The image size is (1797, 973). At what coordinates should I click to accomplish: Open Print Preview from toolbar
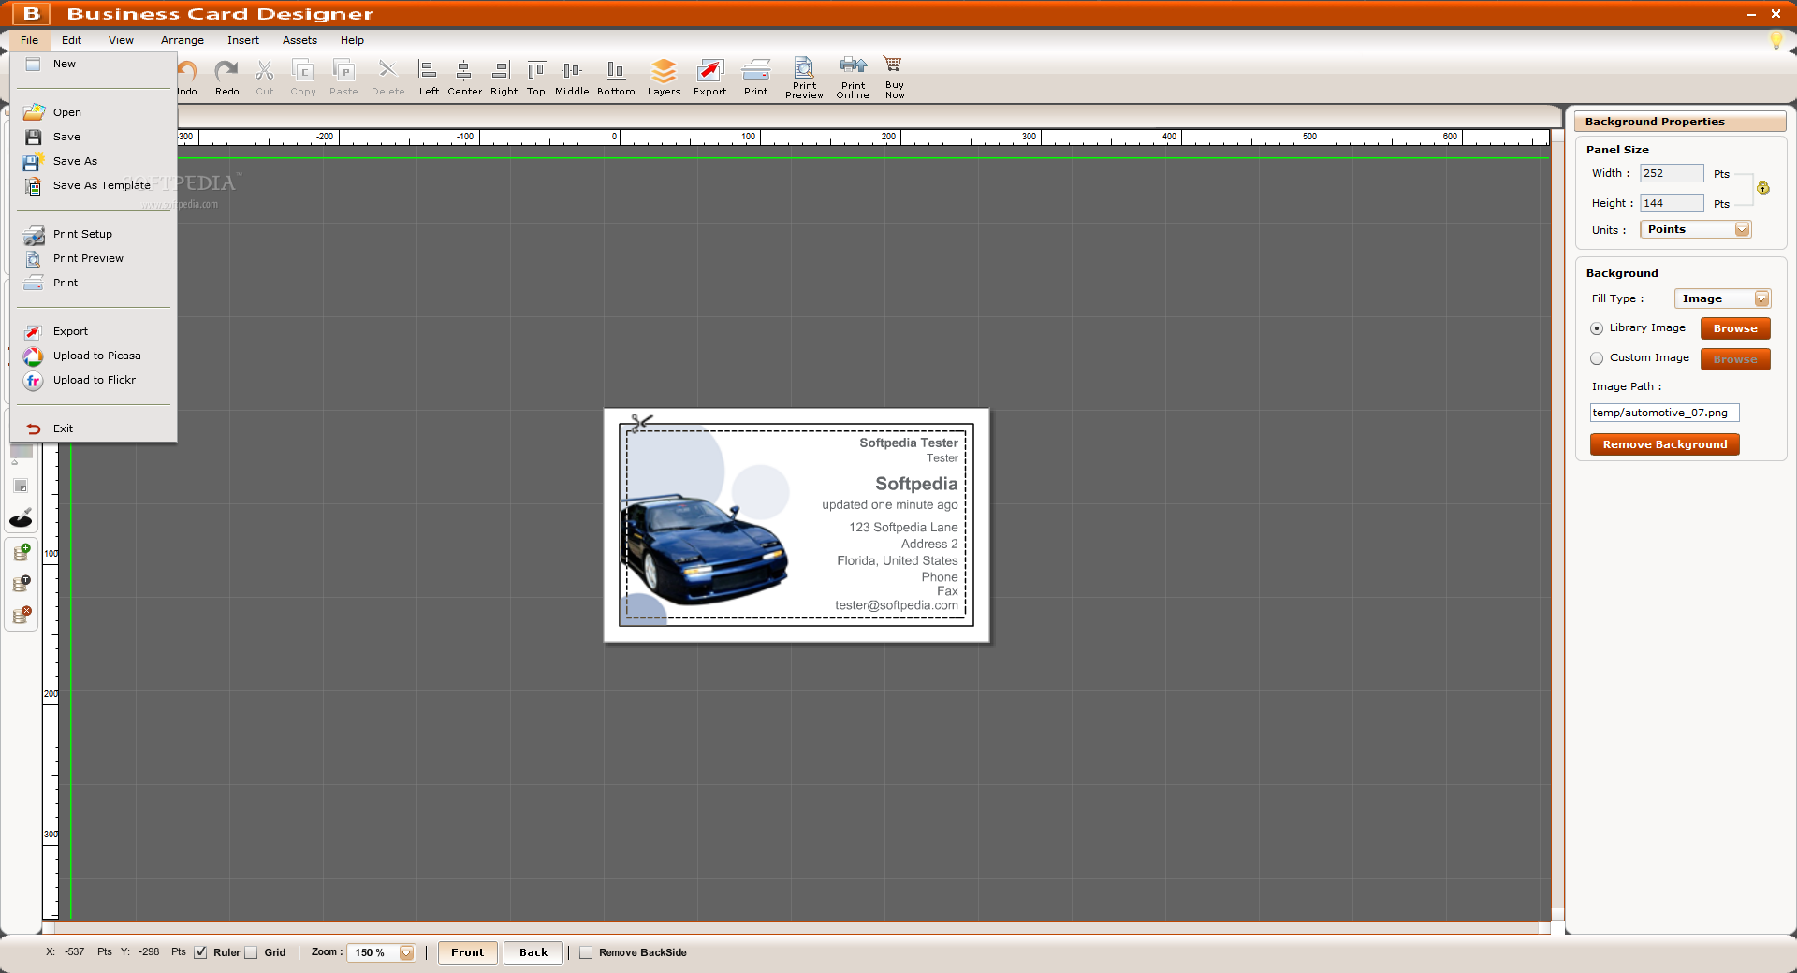pyautogui.click(x=804, y=78)
